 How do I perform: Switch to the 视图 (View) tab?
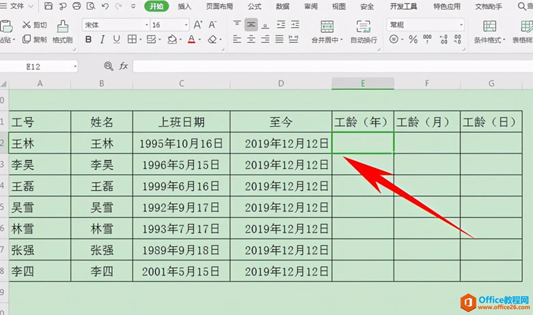coord(338,6)
